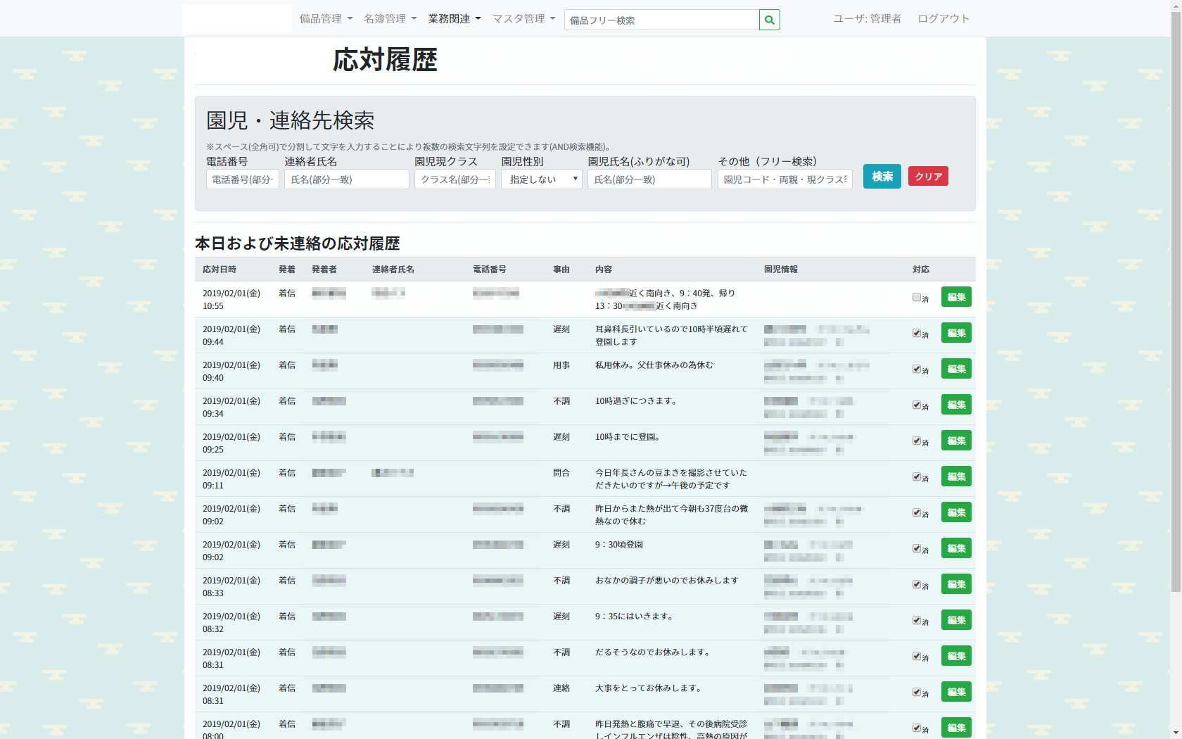This screenshot has width=1182, height=739.
Task: Click the text 9：35にはいきます。
Action: (x=635, y=617)
